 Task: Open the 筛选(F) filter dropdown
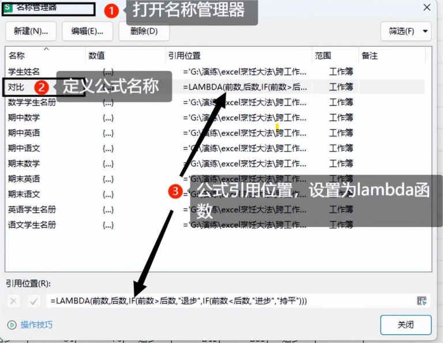[x=406, y=31]
